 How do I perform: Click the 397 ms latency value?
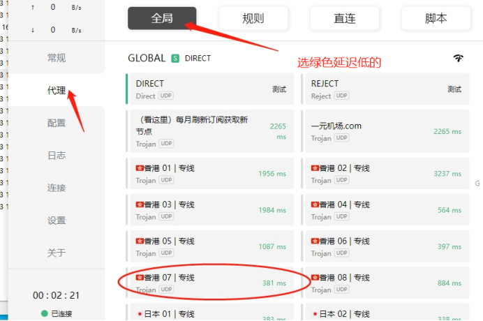click(449, 246)
